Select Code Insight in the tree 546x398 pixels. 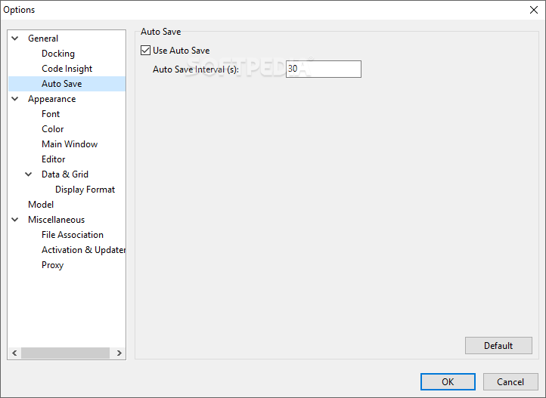(67, 69)
